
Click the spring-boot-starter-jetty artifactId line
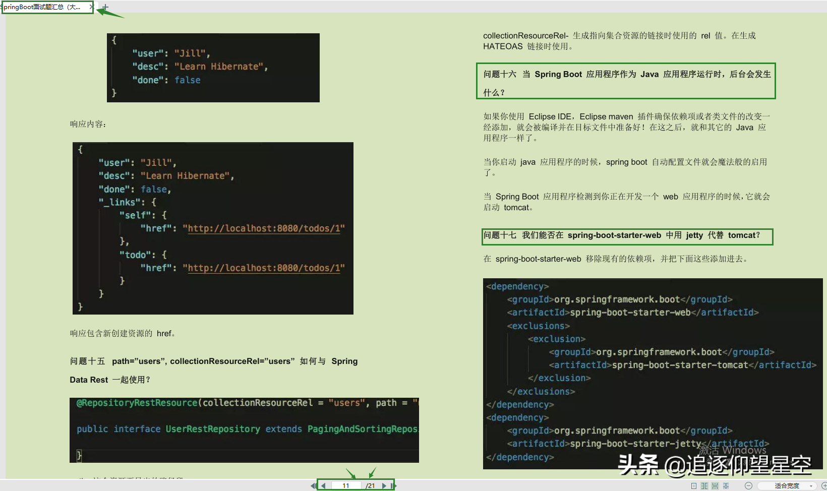point(638,444)
